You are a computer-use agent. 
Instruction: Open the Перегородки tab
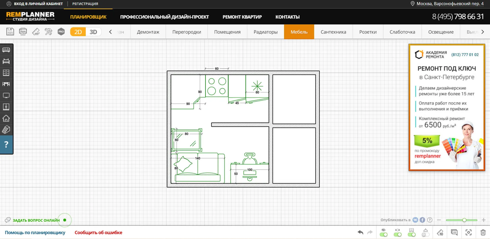187,32
